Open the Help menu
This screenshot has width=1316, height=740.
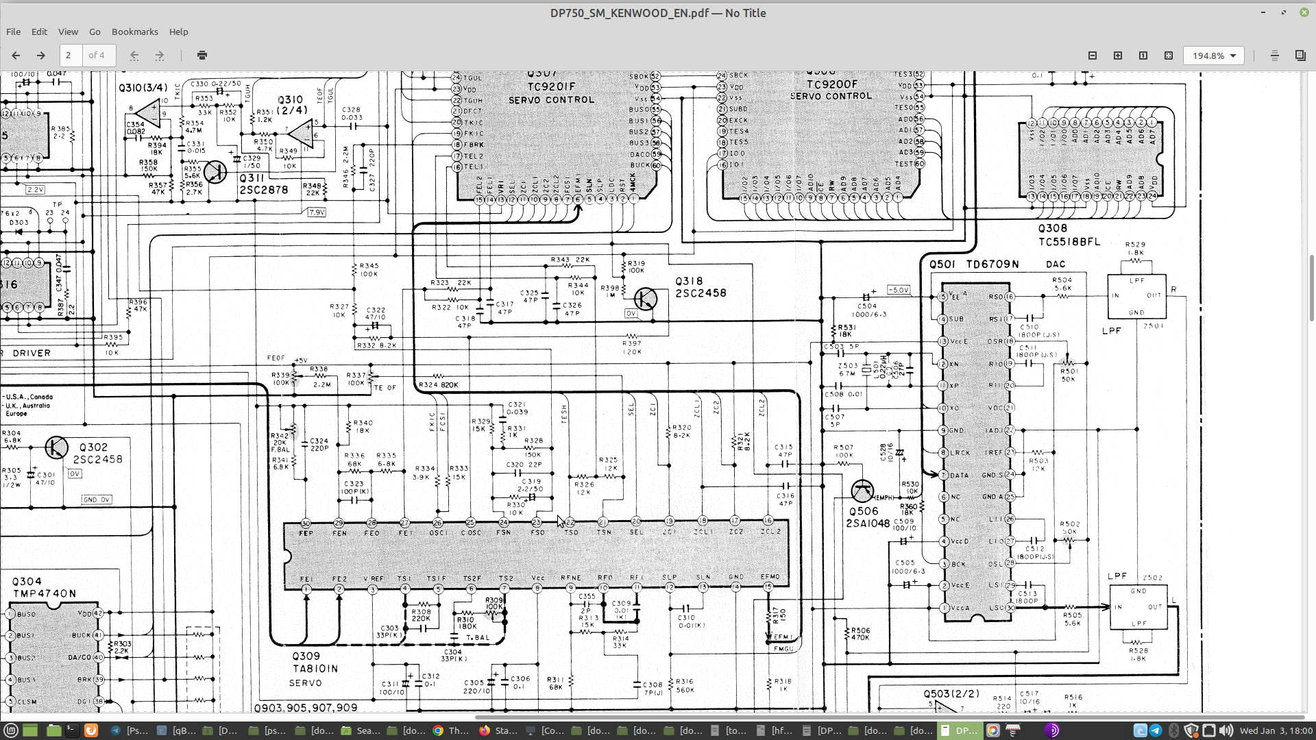178,32
